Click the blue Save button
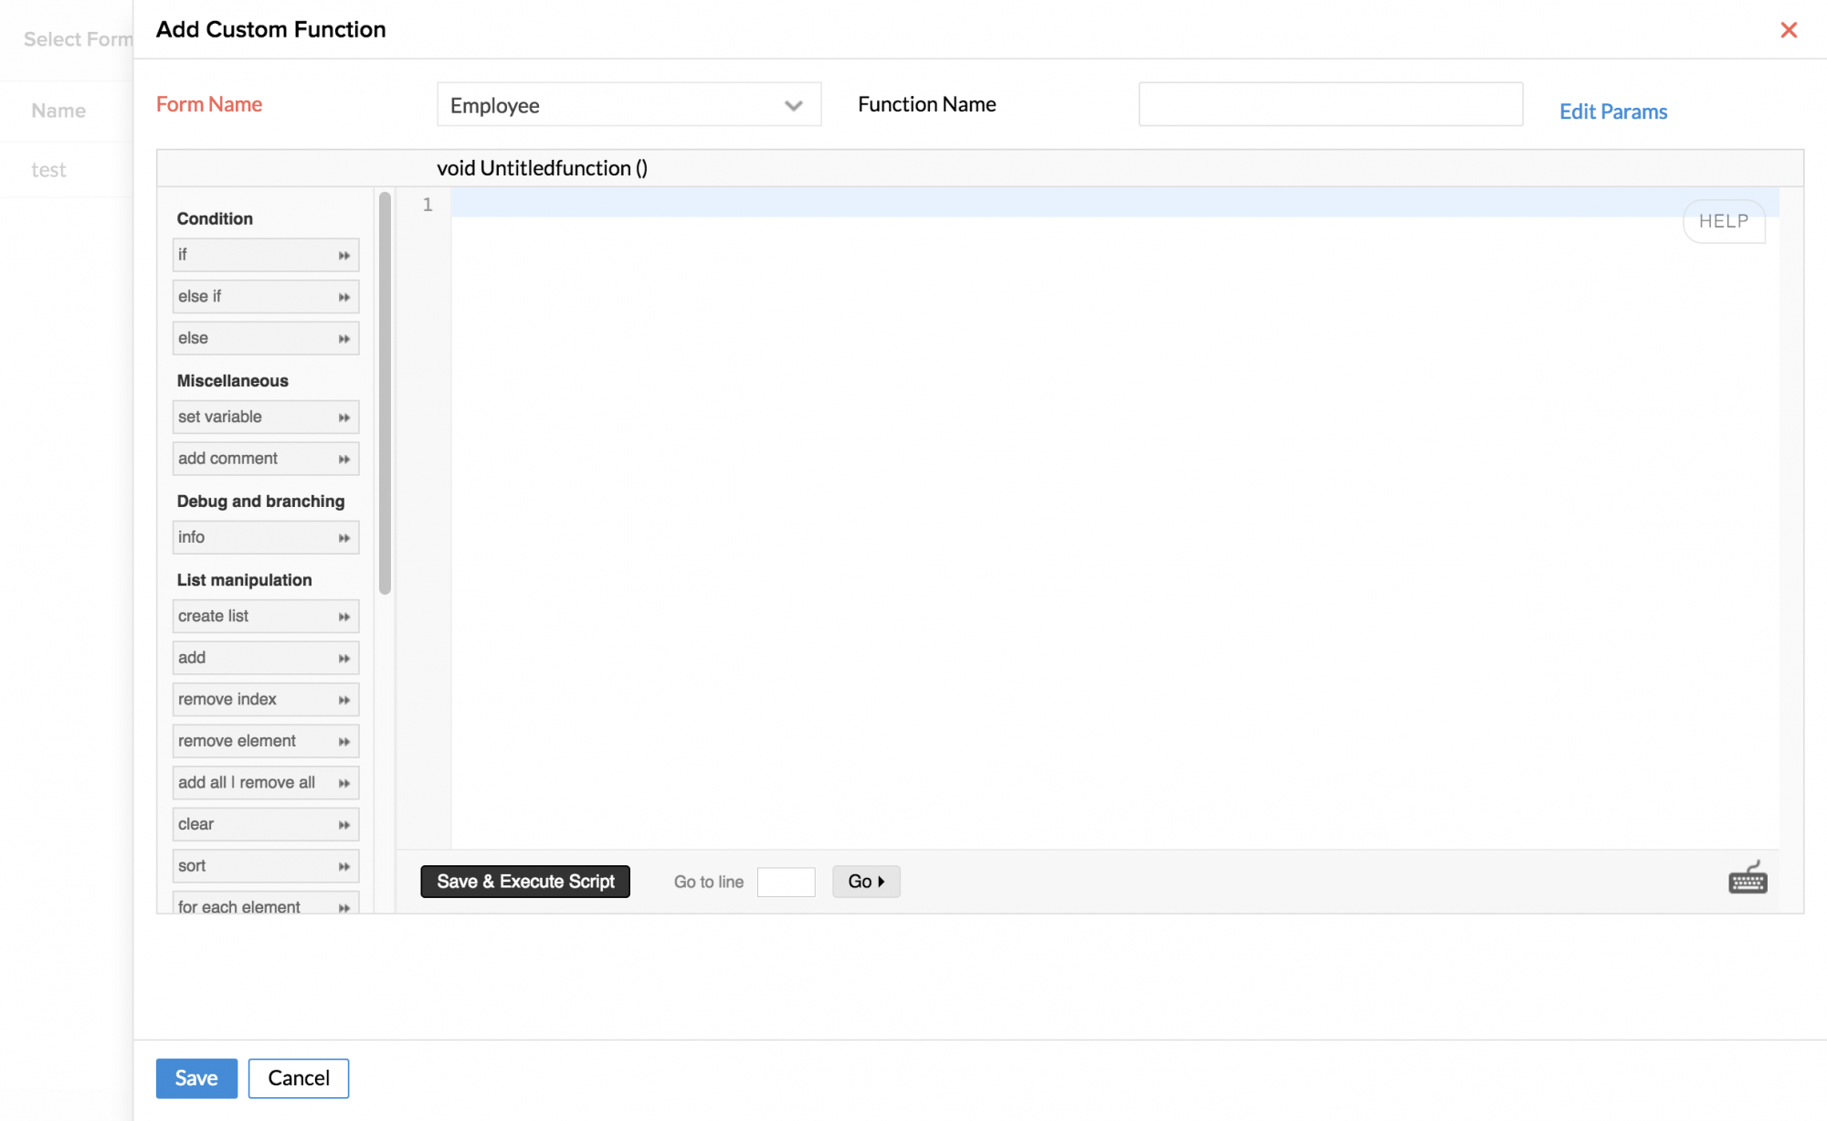Viewport: 1827px width, 1121px height. point(196,1078)
